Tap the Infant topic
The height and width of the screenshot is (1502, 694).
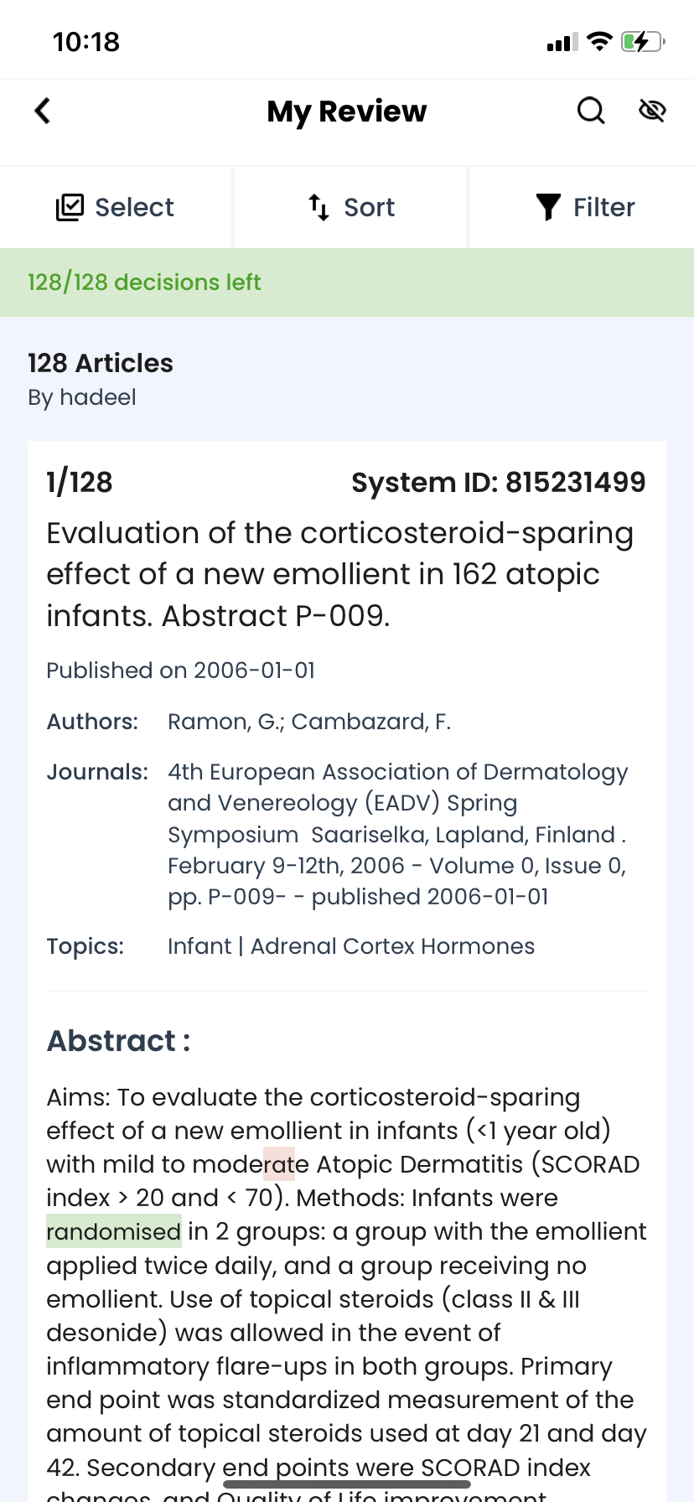click(199, 946)
